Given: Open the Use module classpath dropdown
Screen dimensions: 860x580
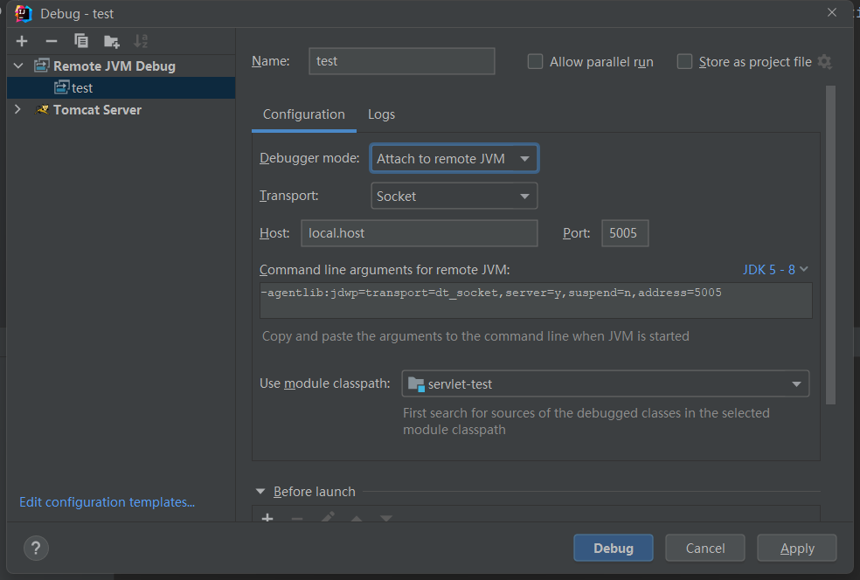Looking at the screenshot, I should (606, 383).
